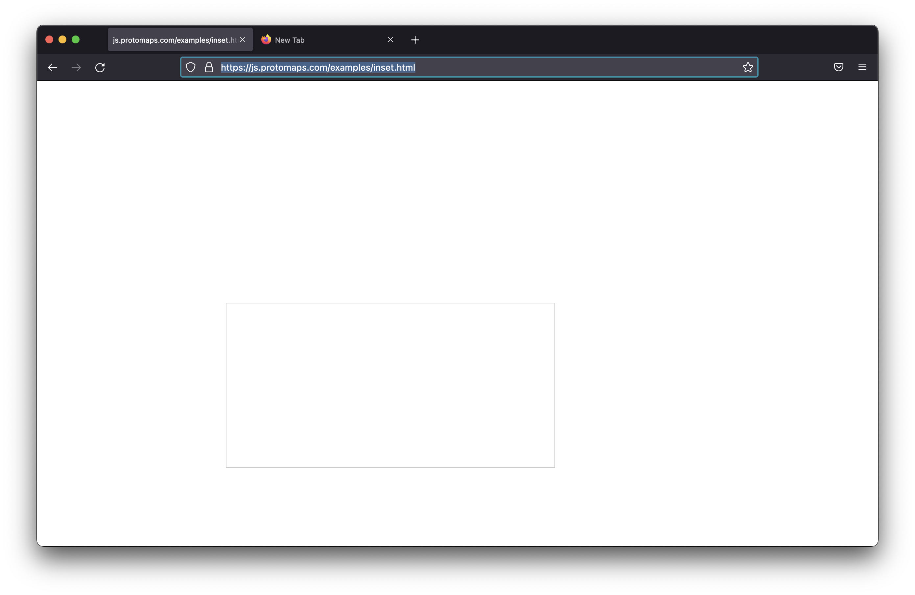
Task: Click the forward navigation arrow
Action: 76,67
